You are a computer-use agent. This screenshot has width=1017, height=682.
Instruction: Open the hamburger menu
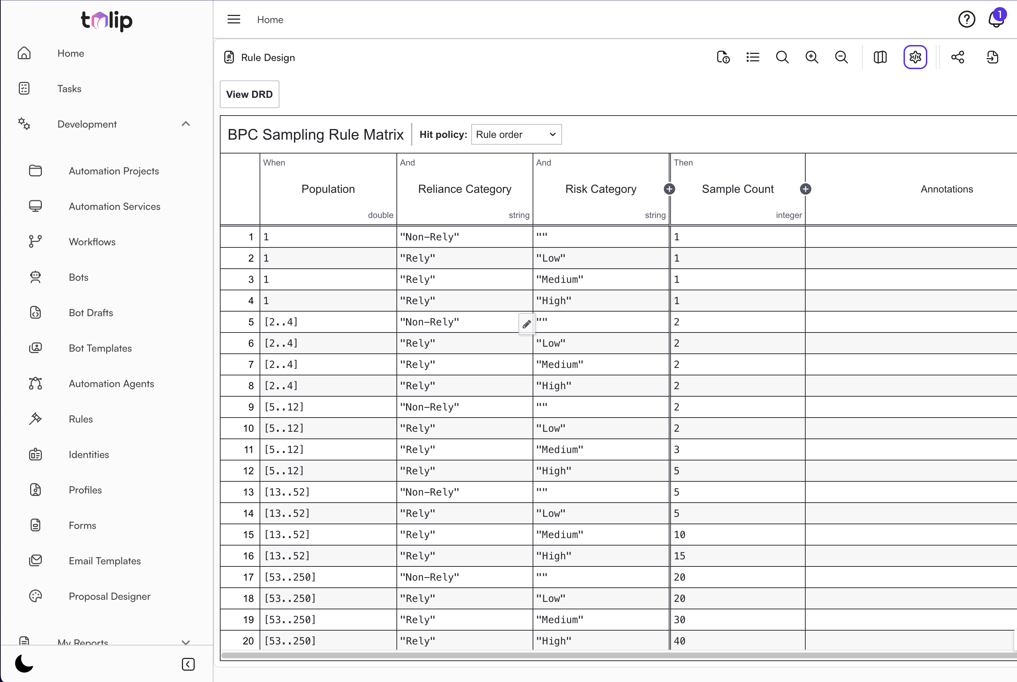234,19
